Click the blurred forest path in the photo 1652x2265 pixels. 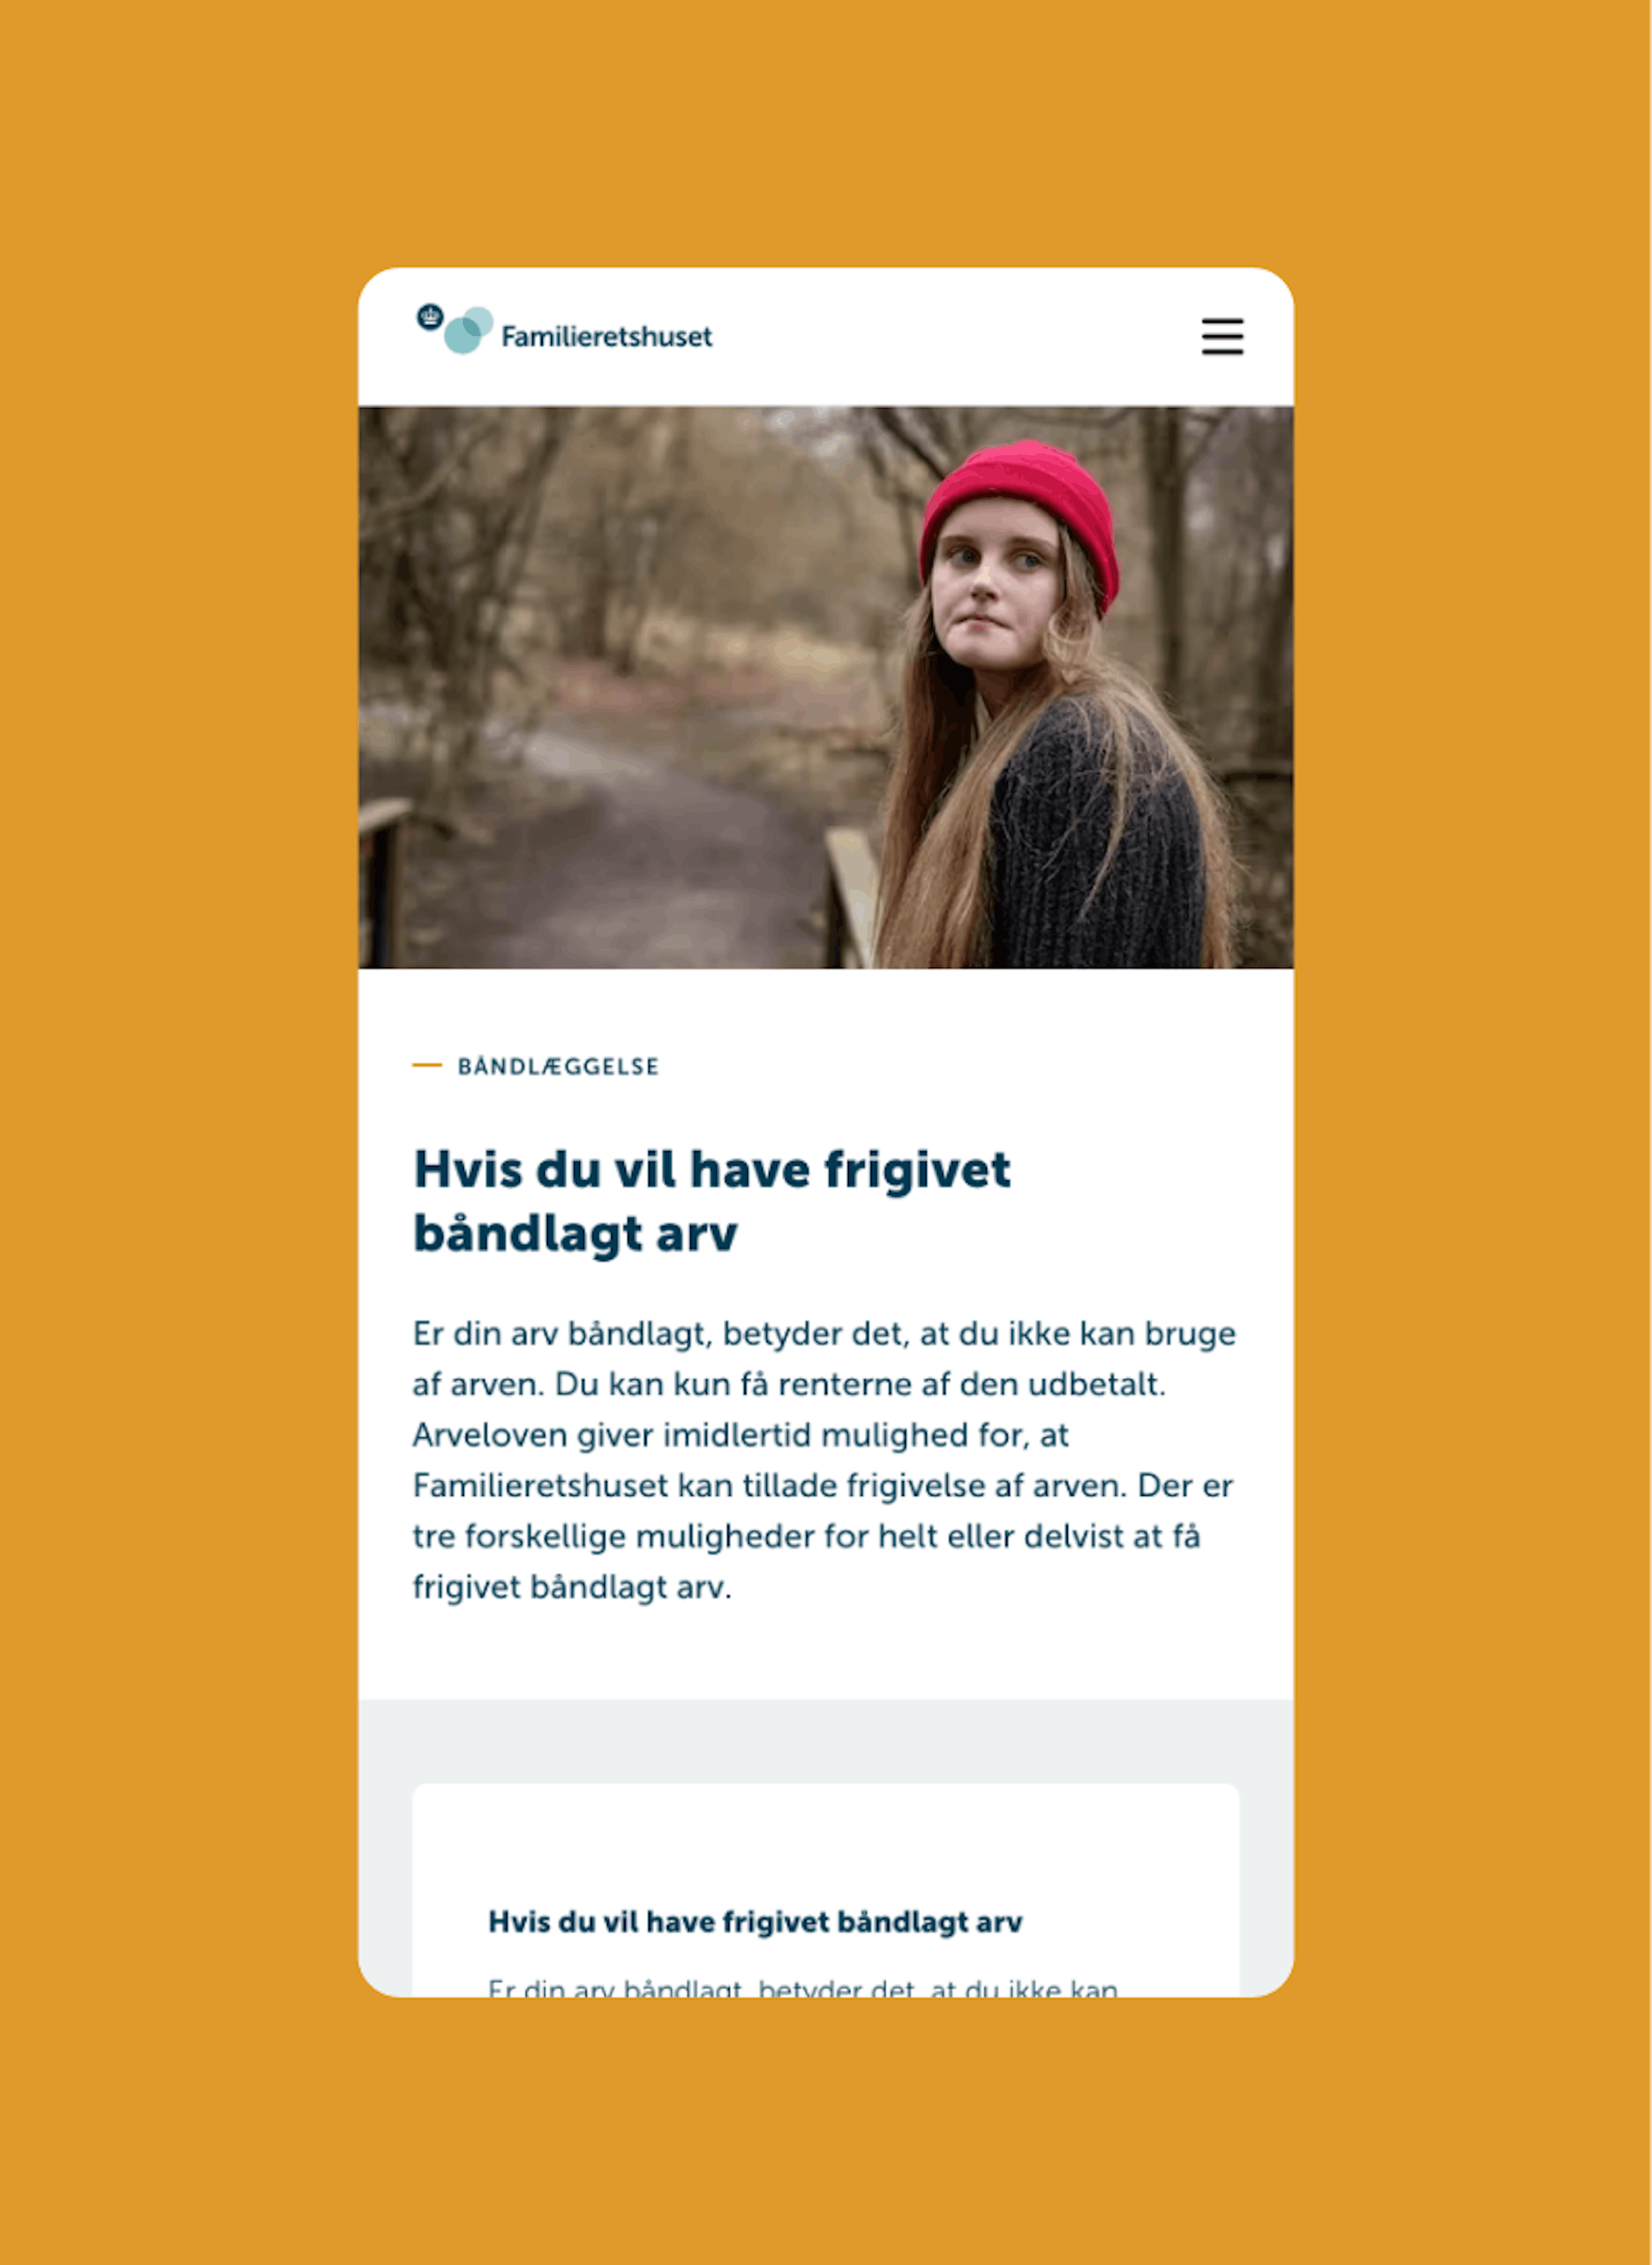[x=620, y=830]
